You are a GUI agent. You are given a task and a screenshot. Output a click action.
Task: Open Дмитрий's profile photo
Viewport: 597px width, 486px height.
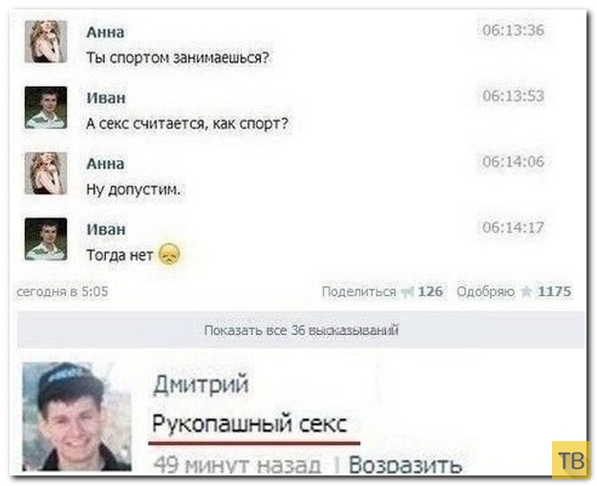tap(77, 416)
